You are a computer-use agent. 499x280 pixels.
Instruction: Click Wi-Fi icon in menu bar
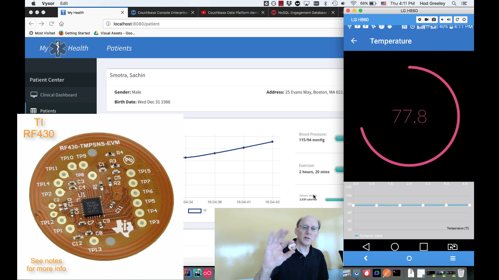point(353,3)
